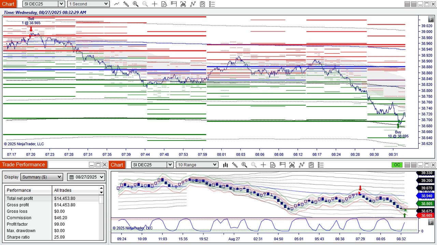This screenshot has height=245, width=437.
Task: Open Properties list icon on top chart toolbar
Action: pos(212,4)
